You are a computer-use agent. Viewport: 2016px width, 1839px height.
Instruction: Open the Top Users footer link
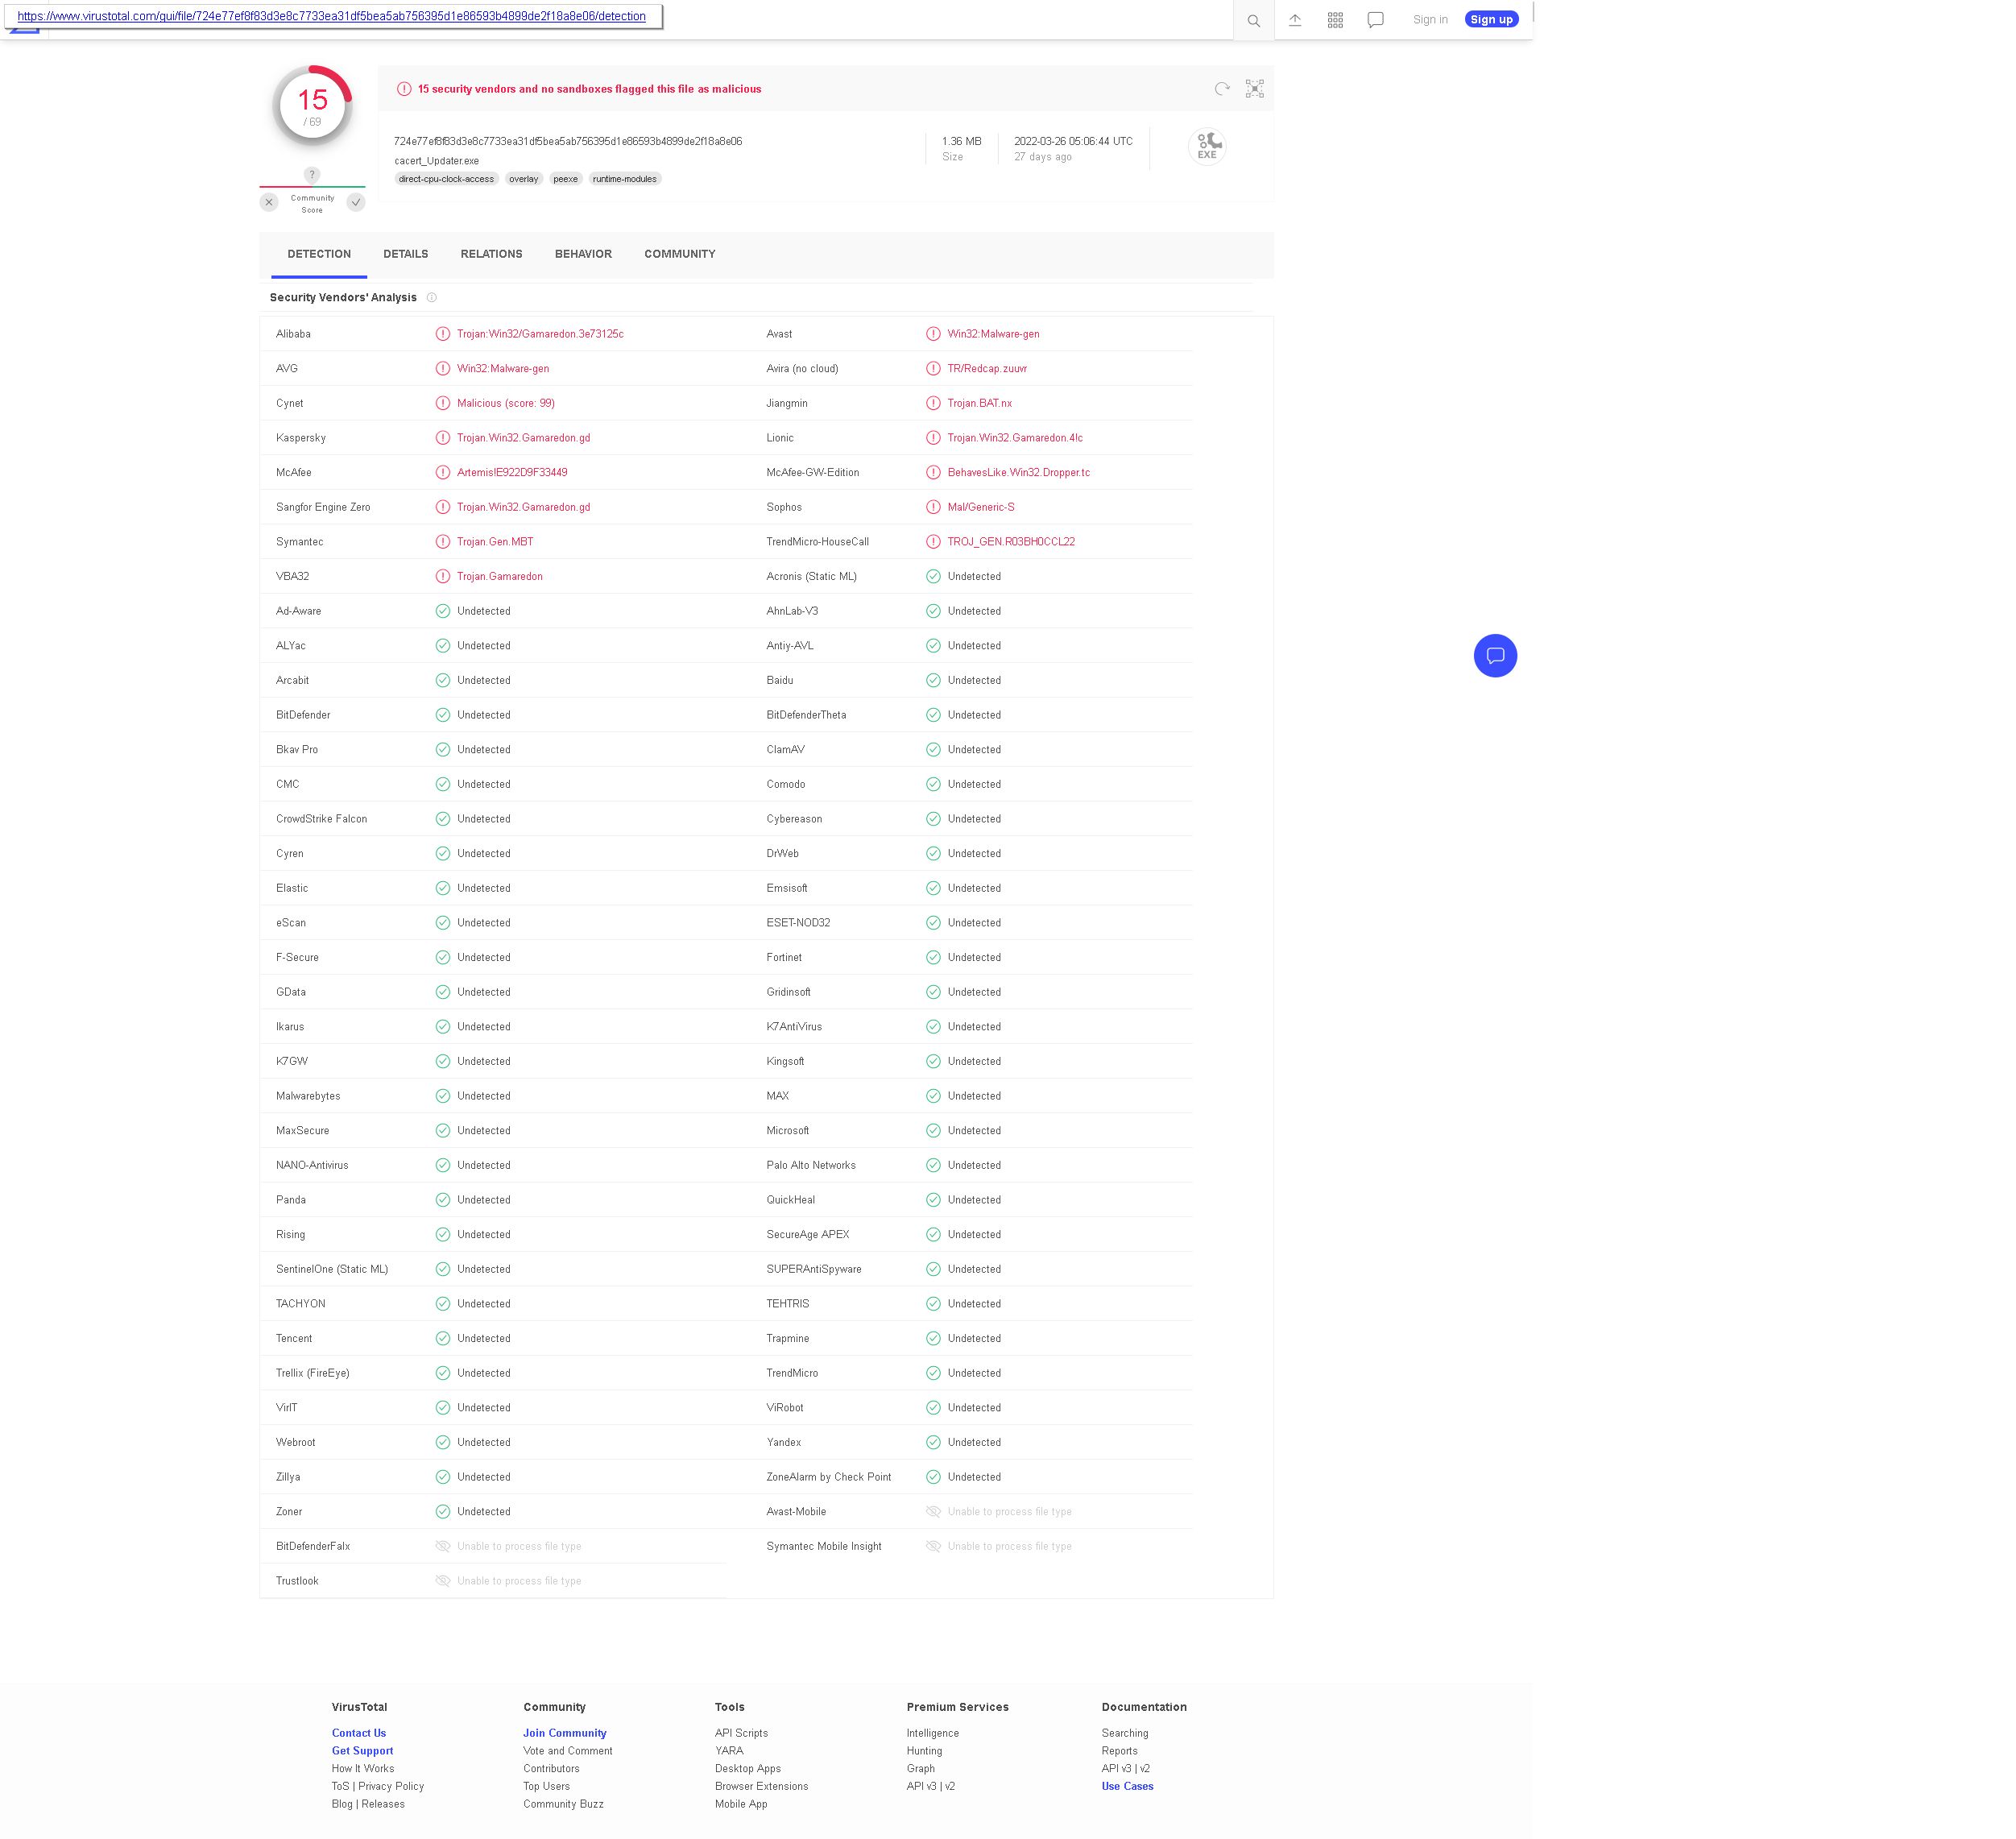coord(546,1786)
